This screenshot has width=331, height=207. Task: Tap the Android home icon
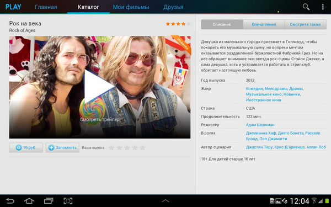click(x=29, y=201)
